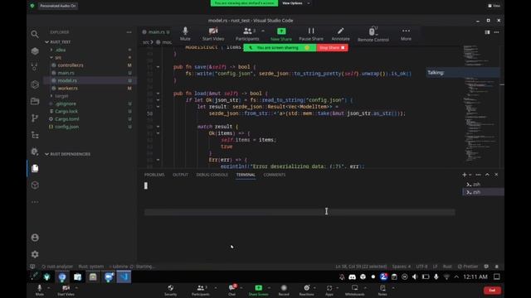This screenshot has height=298, width=531.
Task: Click the Discord icon in the system tray
Action: 352,277
